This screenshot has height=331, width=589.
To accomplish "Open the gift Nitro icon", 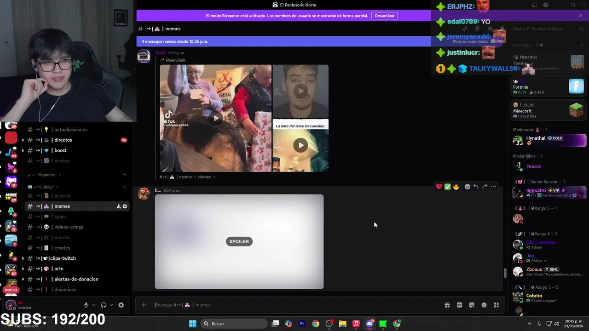I will [447, 305].
